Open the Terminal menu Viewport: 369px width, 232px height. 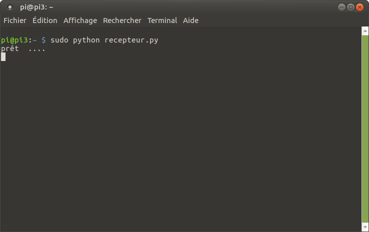162,20
